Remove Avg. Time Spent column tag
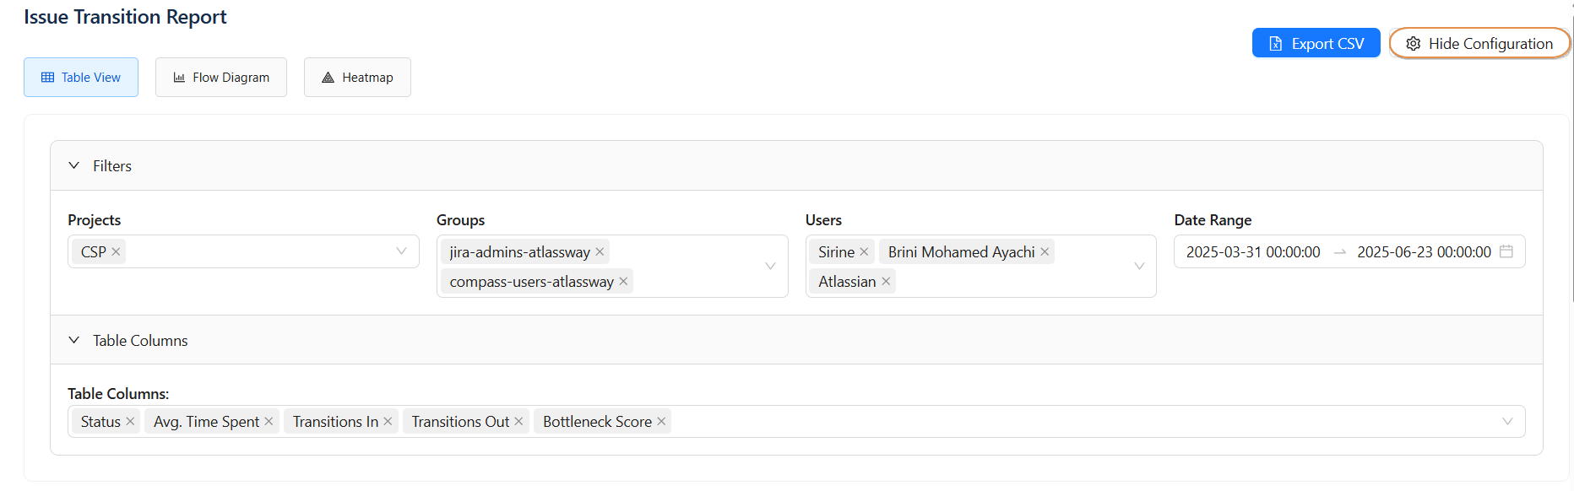1574x491 pixels. (269, 422)
